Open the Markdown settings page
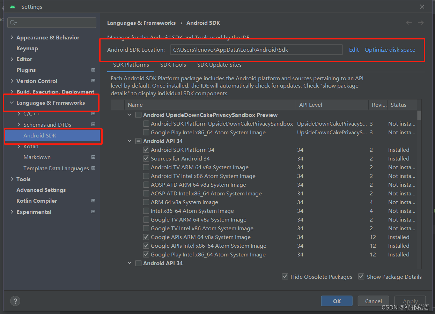This screenshot has height=314, width=435. pos(37,157)
